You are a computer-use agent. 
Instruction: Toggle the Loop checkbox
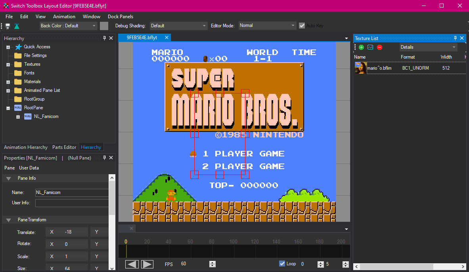pos(282,263)
